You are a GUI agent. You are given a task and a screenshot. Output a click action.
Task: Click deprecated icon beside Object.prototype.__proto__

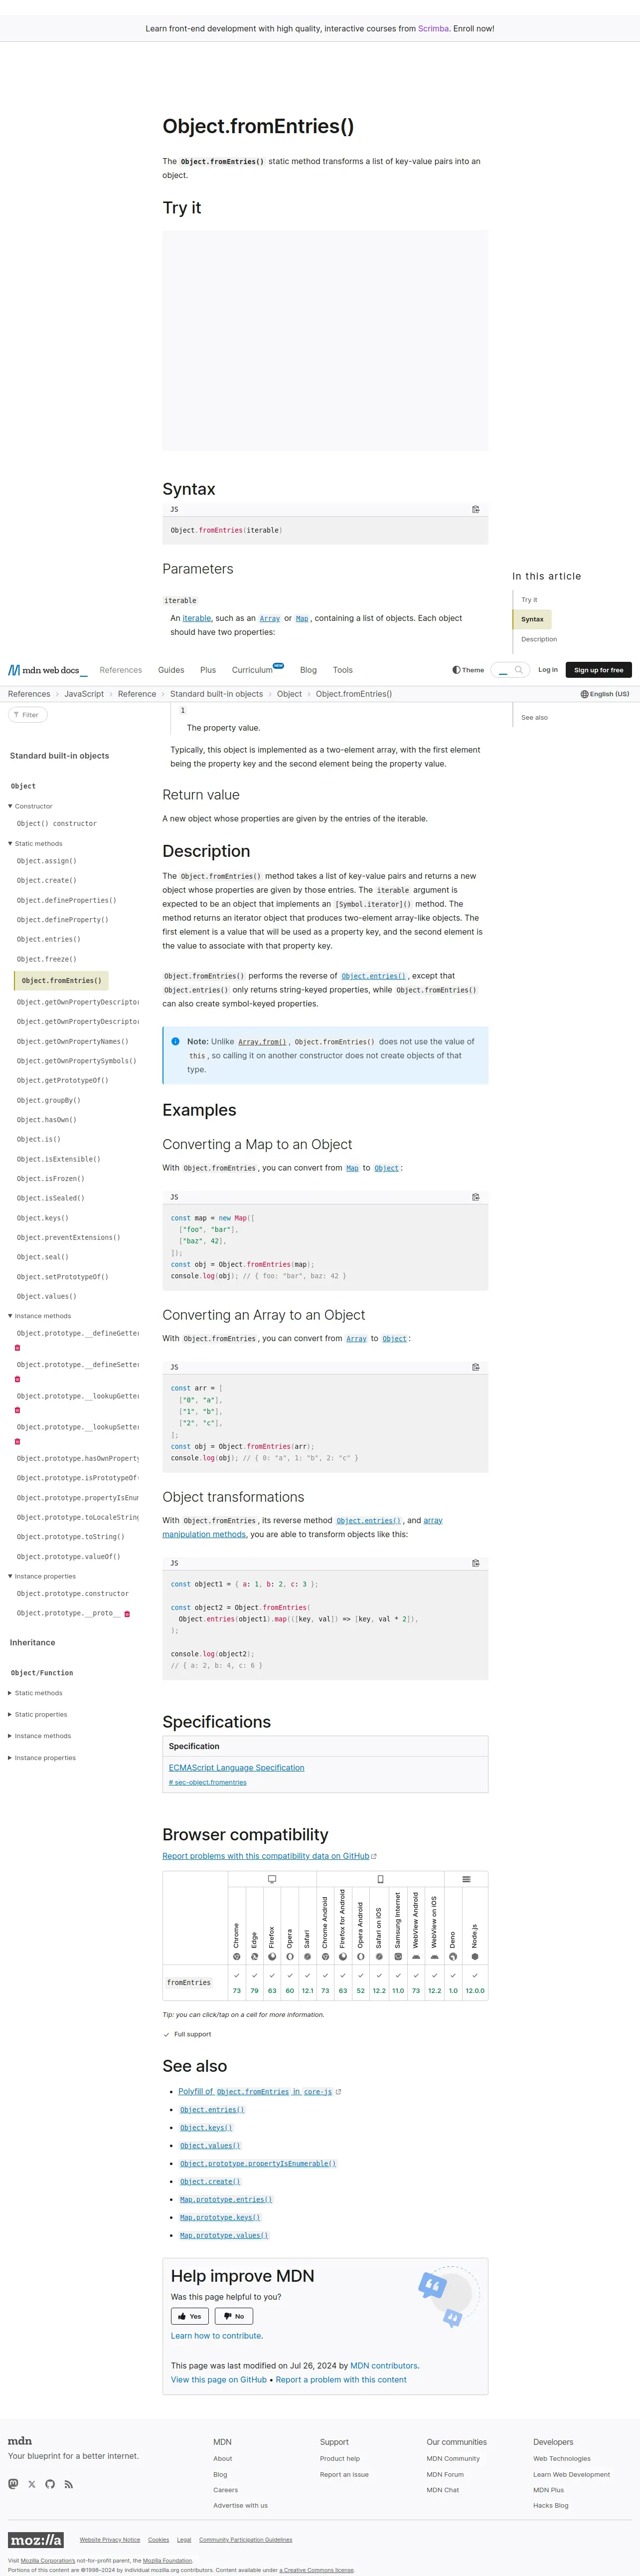click(127, 1614)
